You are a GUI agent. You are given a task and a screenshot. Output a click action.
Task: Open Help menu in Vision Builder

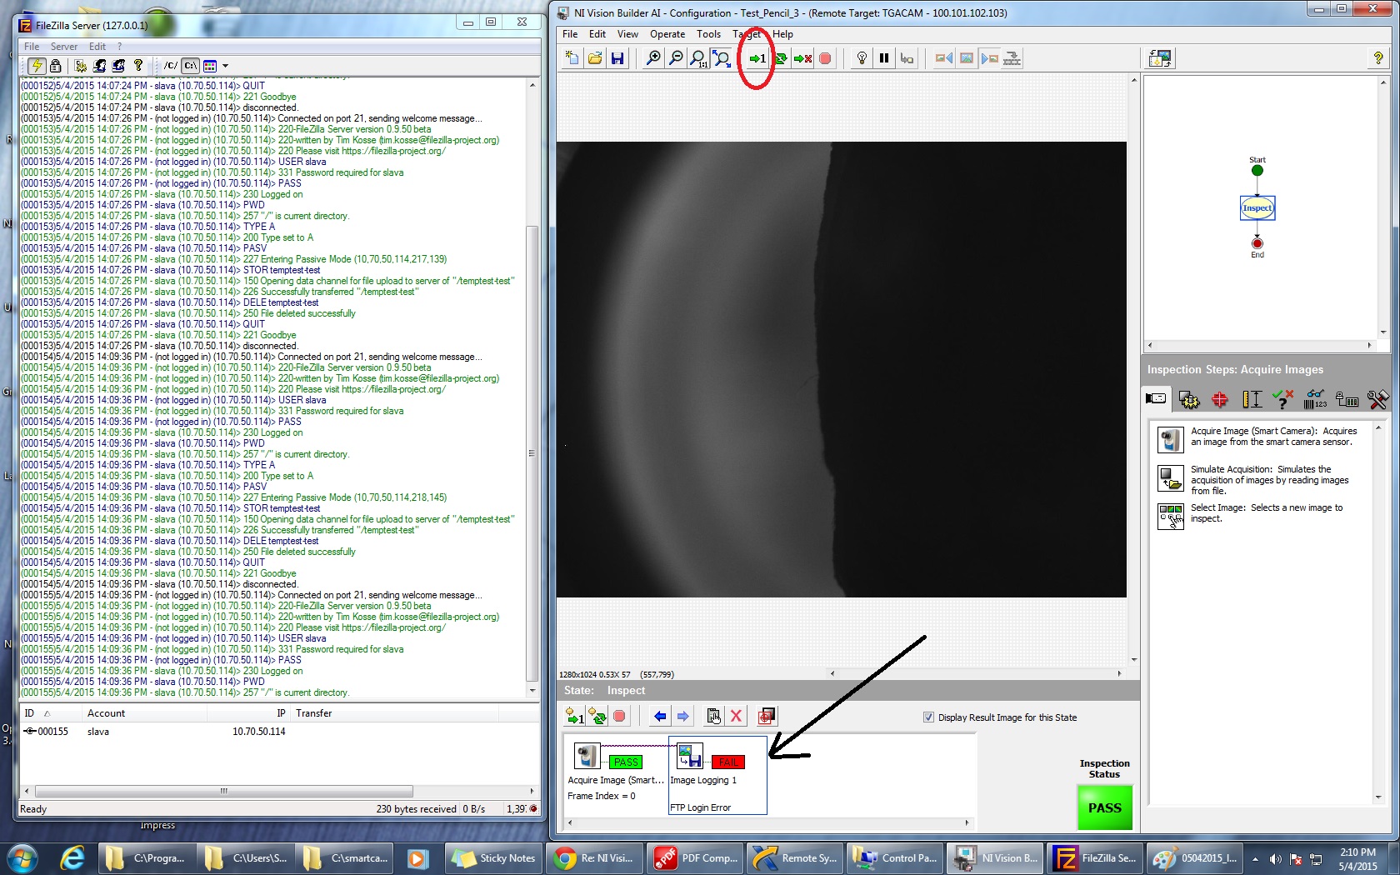[x=782, y=34]
